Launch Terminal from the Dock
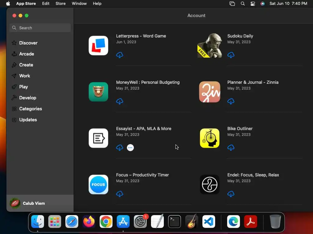The width and height of the screenshot is (313, 234). [x=175, y=222]
